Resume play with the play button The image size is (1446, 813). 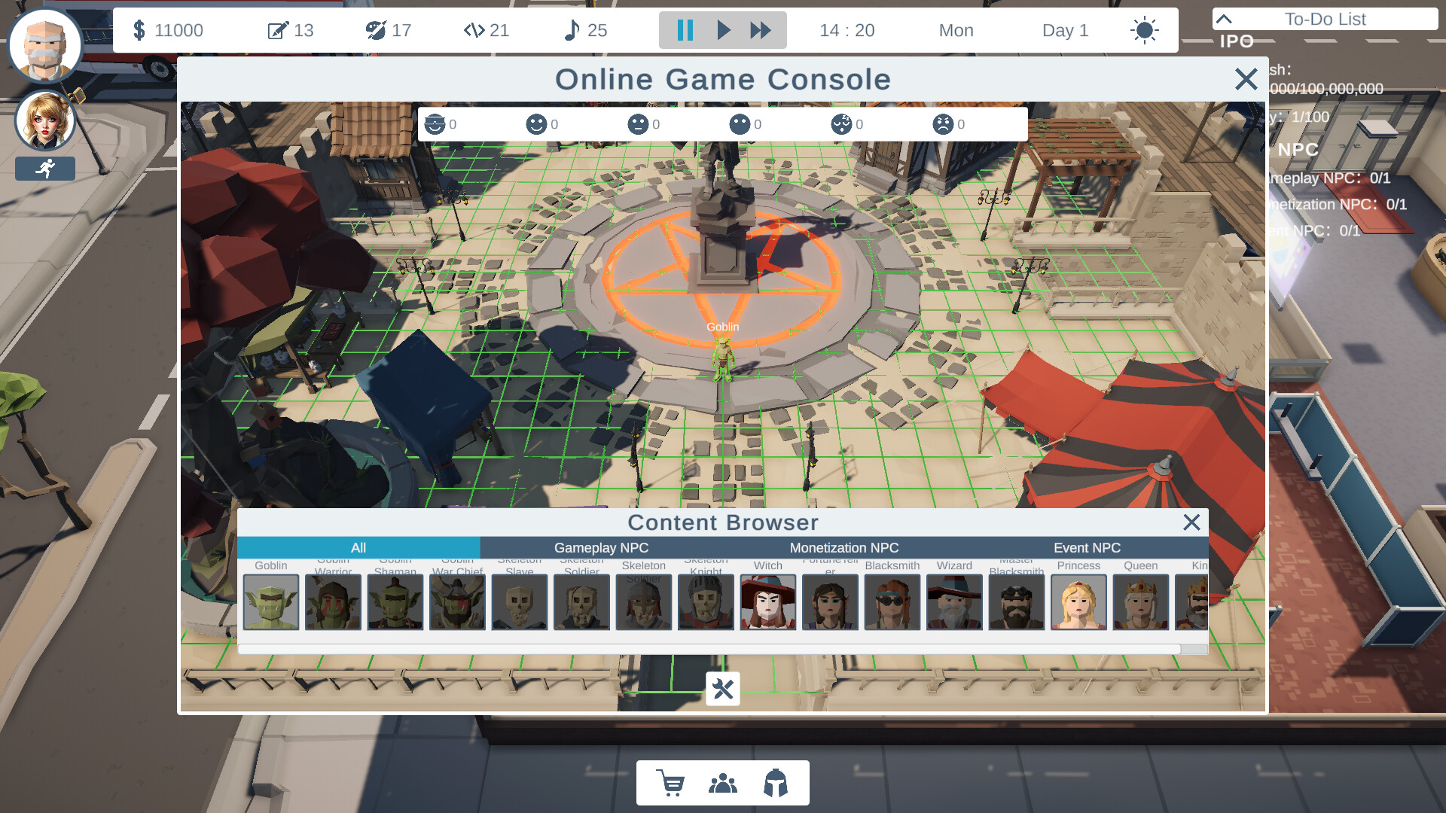[x=723, y=30]
